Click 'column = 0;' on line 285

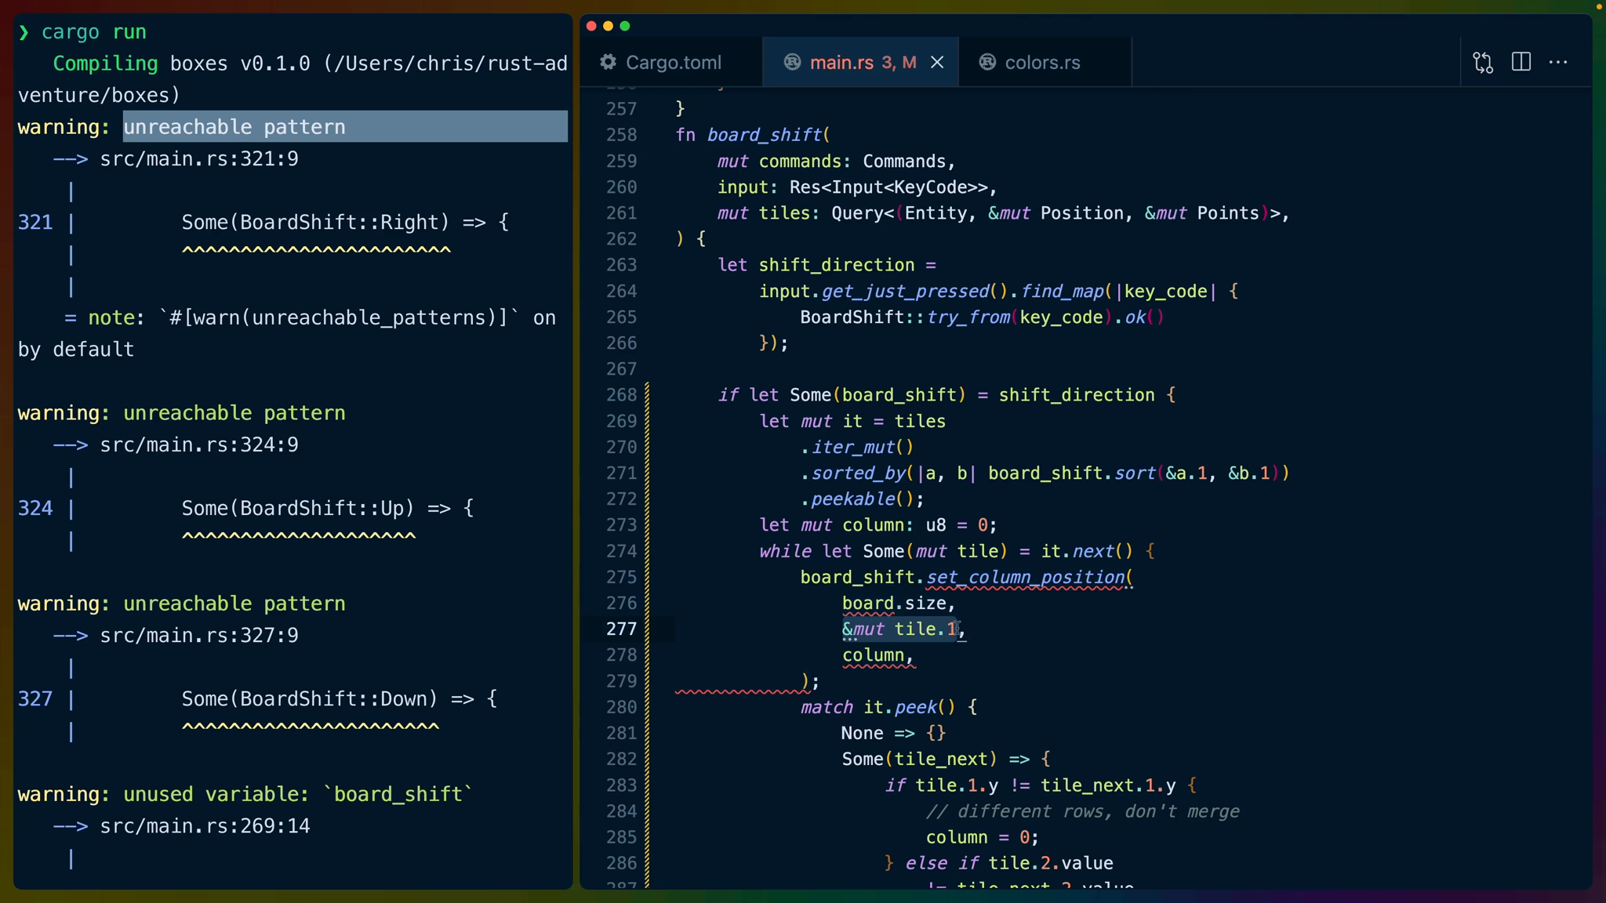point(983,837)
